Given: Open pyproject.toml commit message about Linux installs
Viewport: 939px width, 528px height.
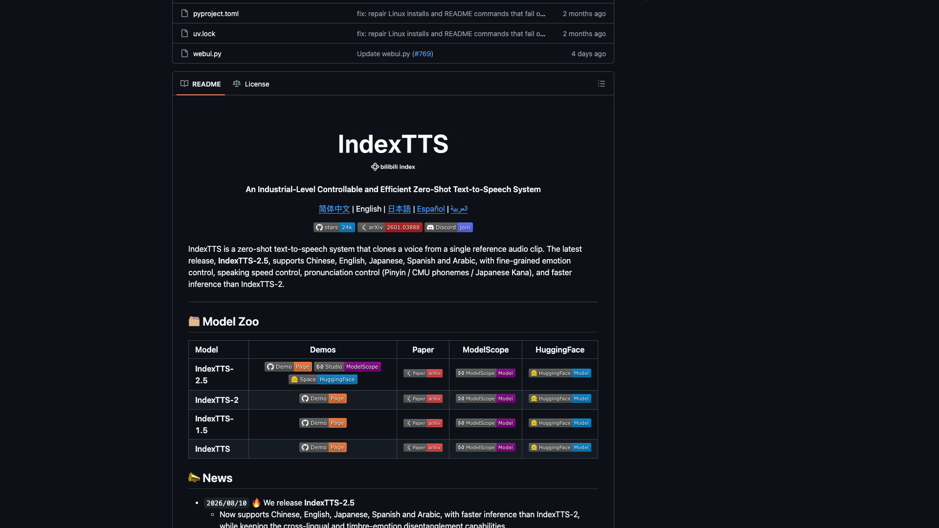Looking at the screenshot, I should [x=451, y=14].
